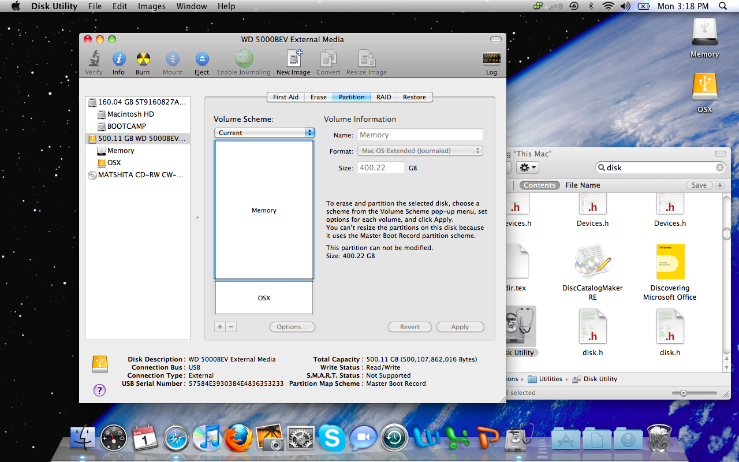Eject the disk using the Eject icon
739x462 pixels.
pos(201,59)
